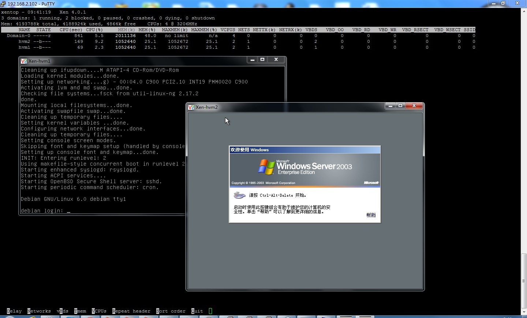Click the '请按 Ctrl-Alt-Delete 开始' instruction text
This screenshot has height=318, width=527.
pos(278,195)
